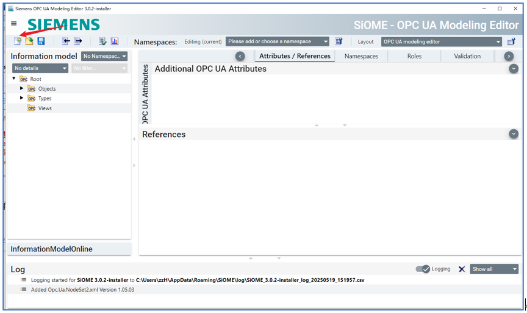Collapse the Root tree node
Screen dimensions: 527x313
pyautogui.click(x=14, y=79)
